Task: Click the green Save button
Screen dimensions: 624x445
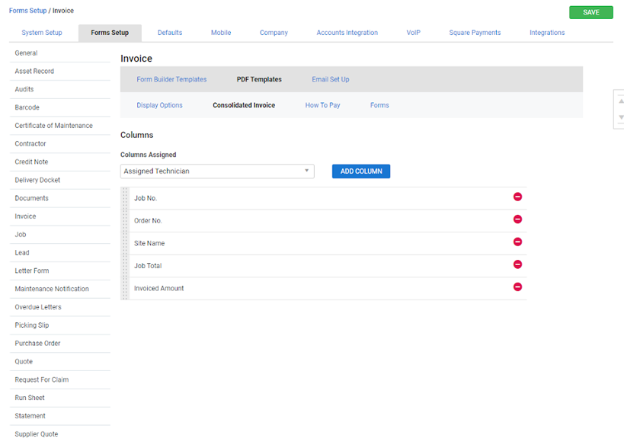Action: 590,12
